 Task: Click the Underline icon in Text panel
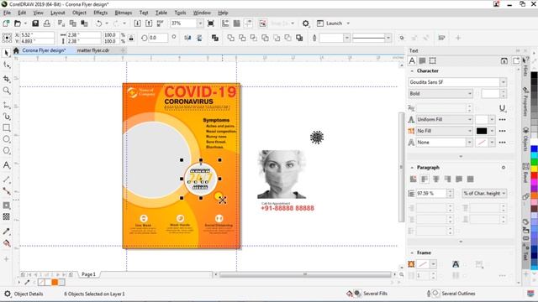503,108
